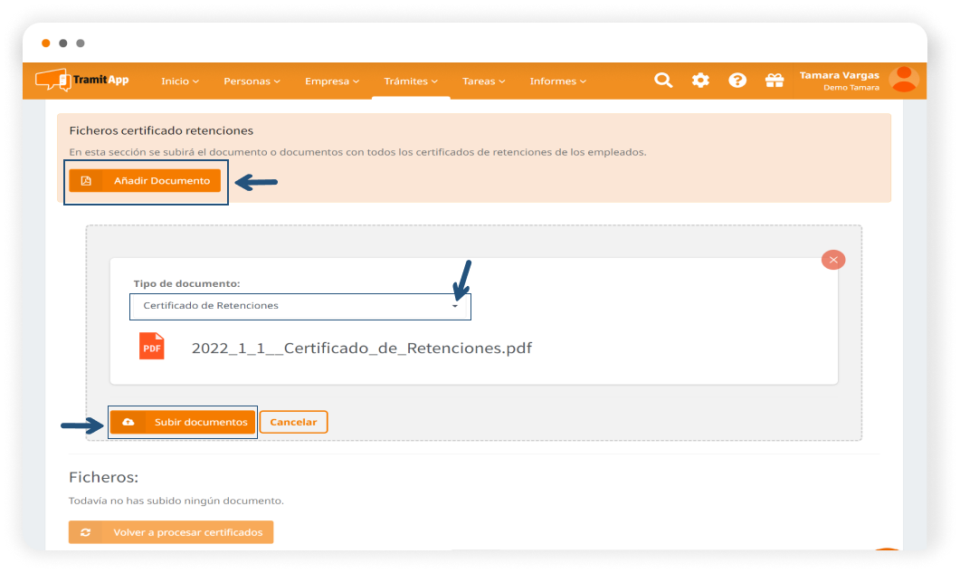The width and height of the screenshot is (960, 573).
Task: Open Tipo de documento dropdown
Action: tap(299, 306)
